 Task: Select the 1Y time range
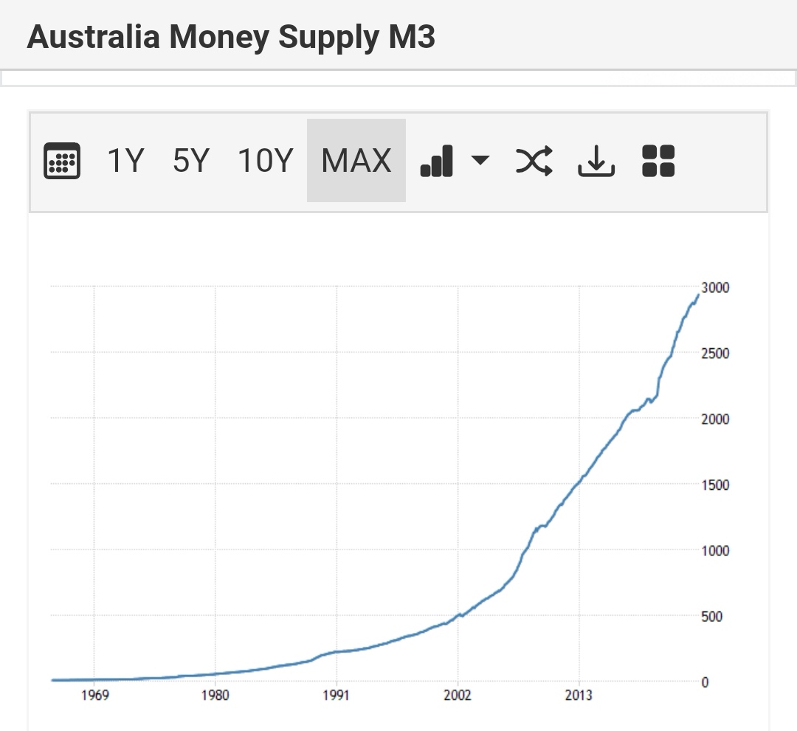125,161
